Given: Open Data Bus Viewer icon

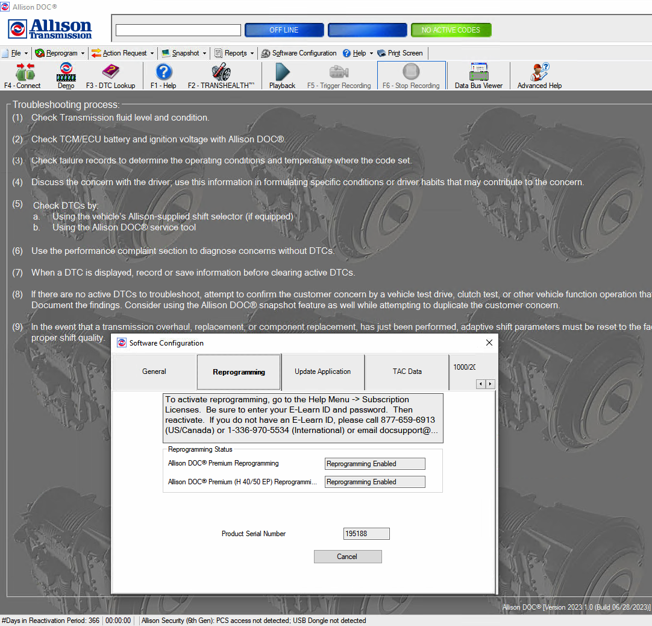Looking at the screenshot, I should (478, 72).
